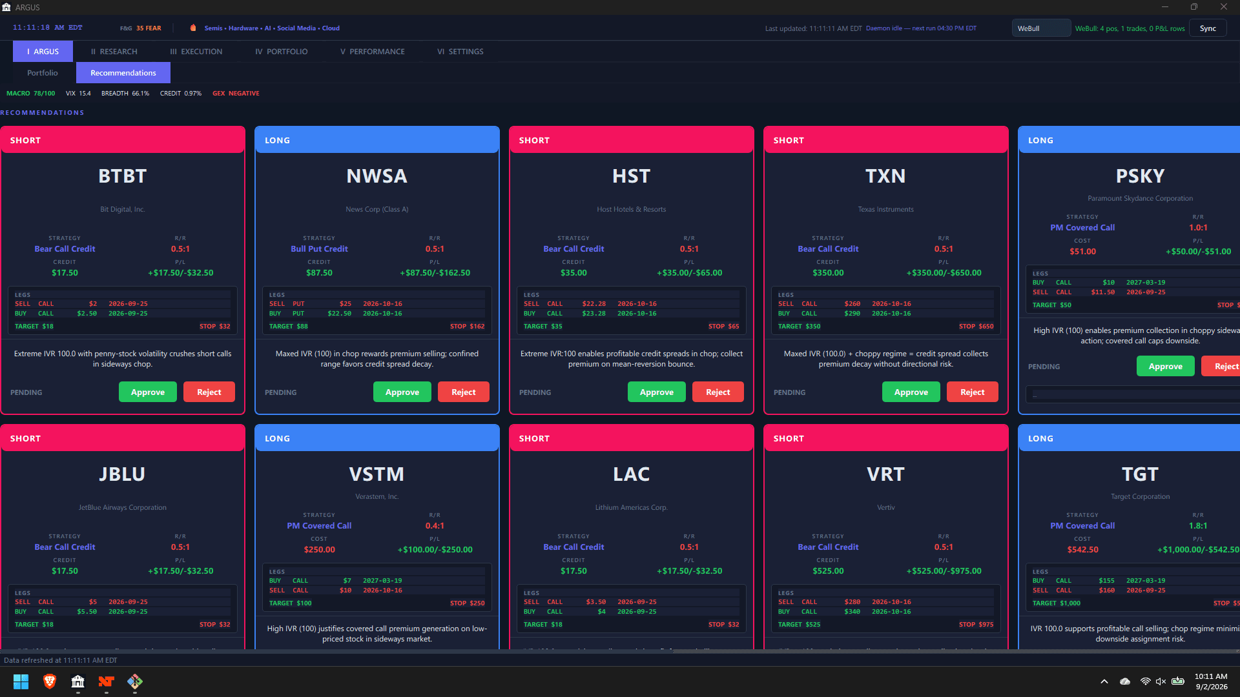Open the ARGUS bank-building taskbar icon
This screenshot has height=697, width=1240.
[x=78, y=682]
